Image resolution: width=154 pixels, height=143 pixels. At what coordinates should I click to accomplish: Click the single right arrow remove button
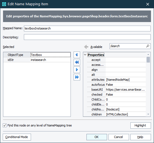coord(77,70)
